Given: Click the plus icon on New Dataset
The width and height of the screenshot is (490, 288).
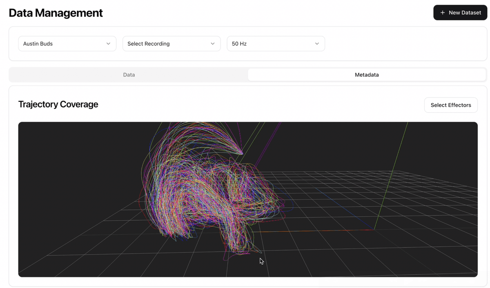Looking at the screenshot, I should tap(442, 12).
